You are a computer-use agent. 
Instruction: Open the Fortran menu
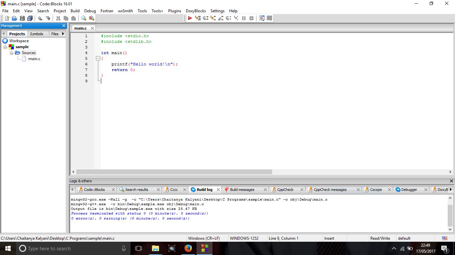[107, 11]
